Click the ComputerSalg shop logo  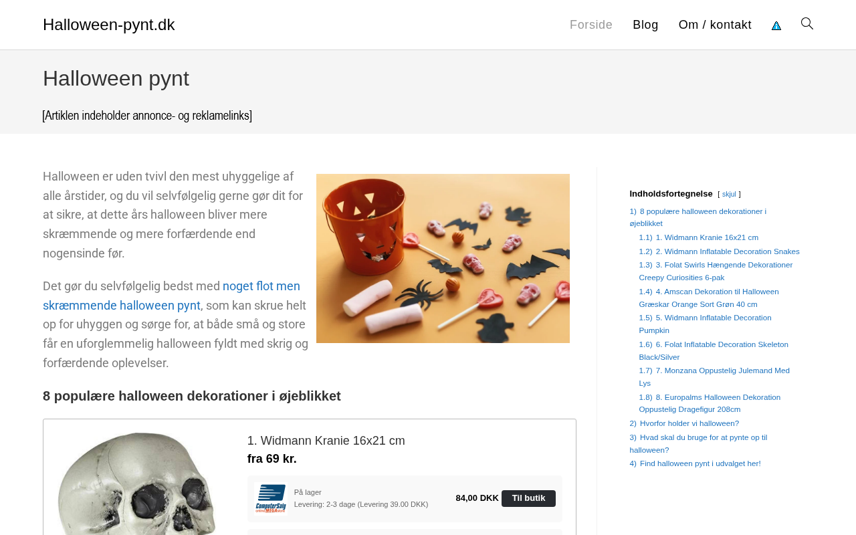pos(270,498)
